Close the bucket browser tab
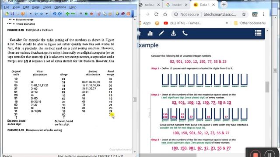The height and width of the screenshot is (157, 280). [186, 5]
